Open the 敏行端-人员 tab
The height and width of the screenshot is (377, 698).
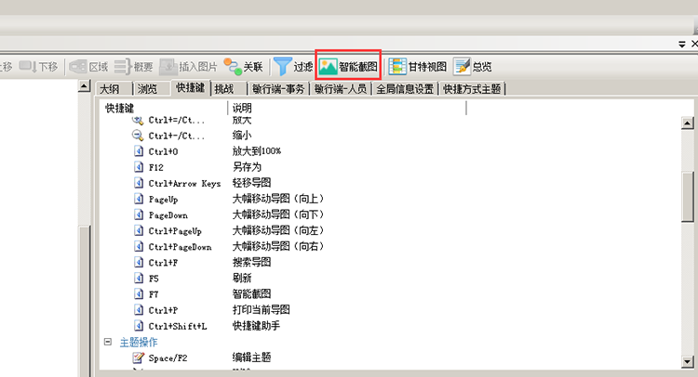point(341,89)
